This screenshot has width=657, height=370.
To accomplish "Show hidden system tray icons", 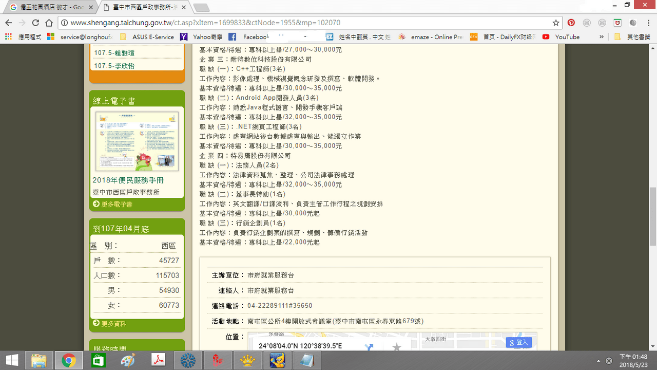I will 599,360.
